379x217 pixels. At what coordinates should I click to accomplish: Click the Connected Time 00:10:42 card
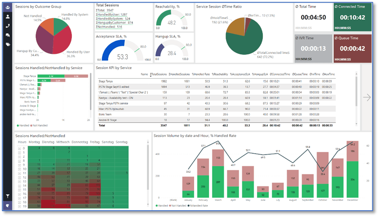coord(353,17)
